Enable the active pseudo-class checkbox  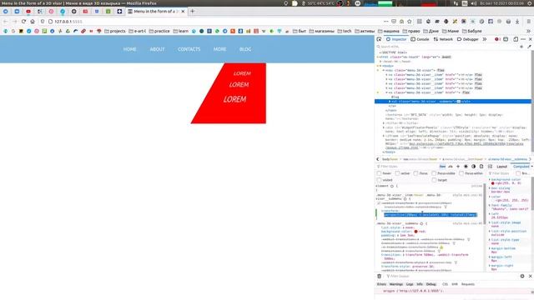(397, 173)
